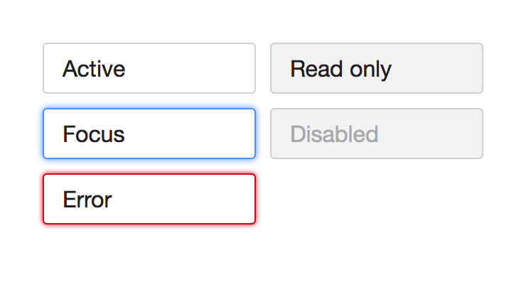Focus the Read only text field
526x287 pixels.
point(377,68)
